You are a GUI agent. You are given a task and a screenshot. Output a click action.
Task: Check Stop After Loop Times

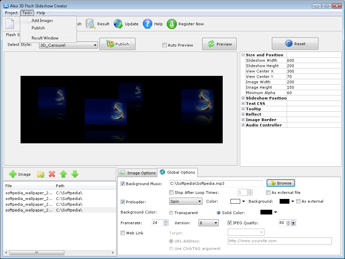coord(171,192)
